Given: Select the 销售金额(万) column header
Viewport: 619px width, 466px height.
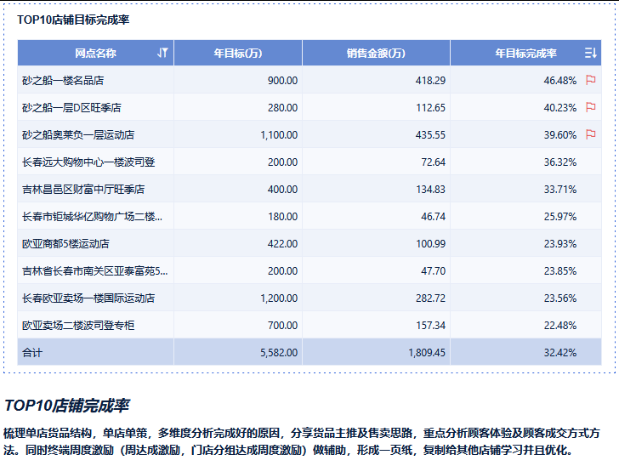Looking at the screenshot, I should 376,53.
